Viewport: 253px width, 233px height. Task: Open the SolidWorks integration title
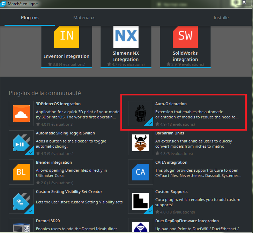coord(185,56)
